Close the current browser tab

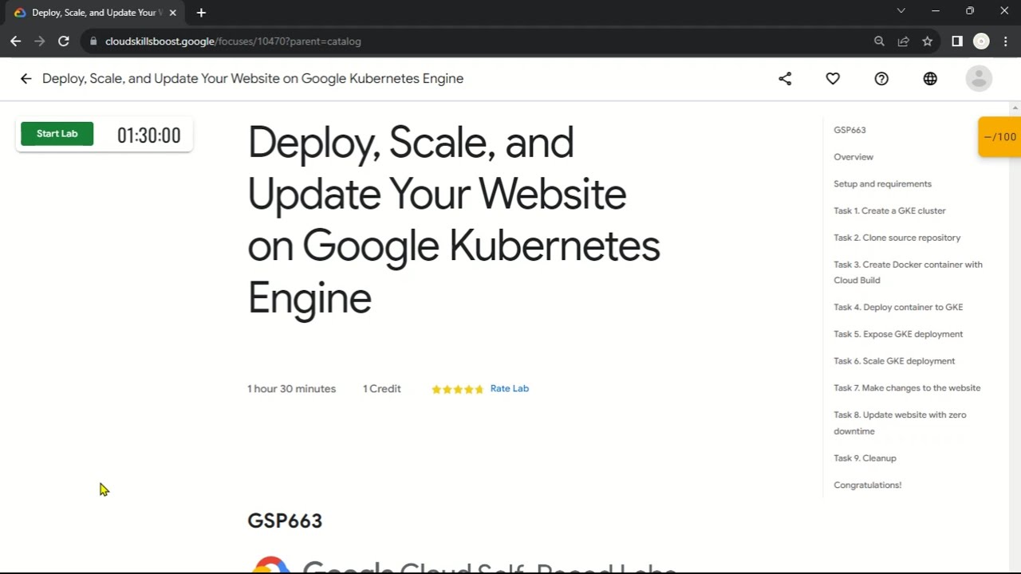click(x=172, y=13)
